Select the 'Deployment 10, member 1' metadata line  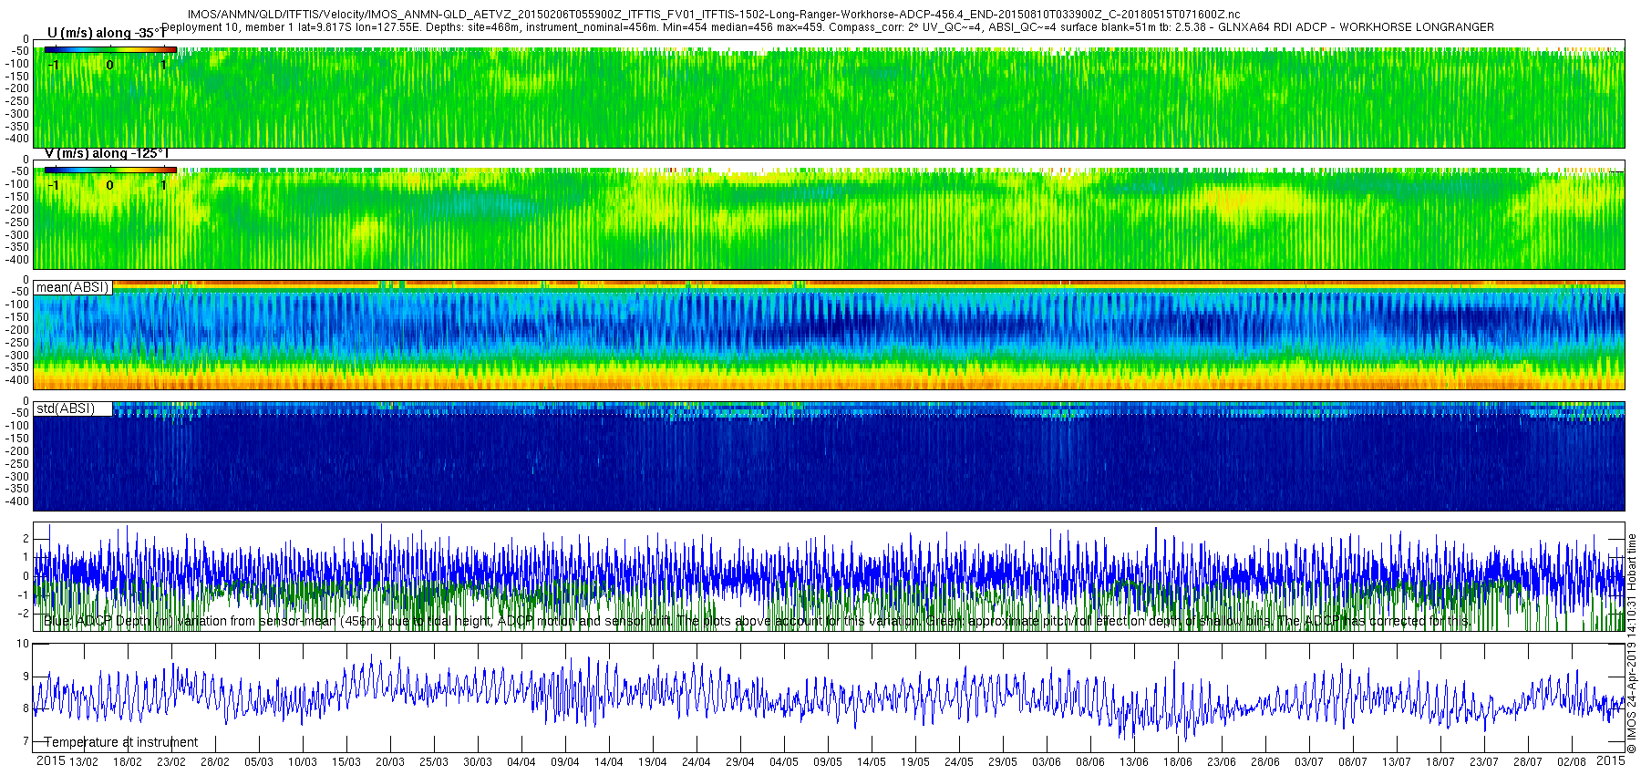coord(828,27)
